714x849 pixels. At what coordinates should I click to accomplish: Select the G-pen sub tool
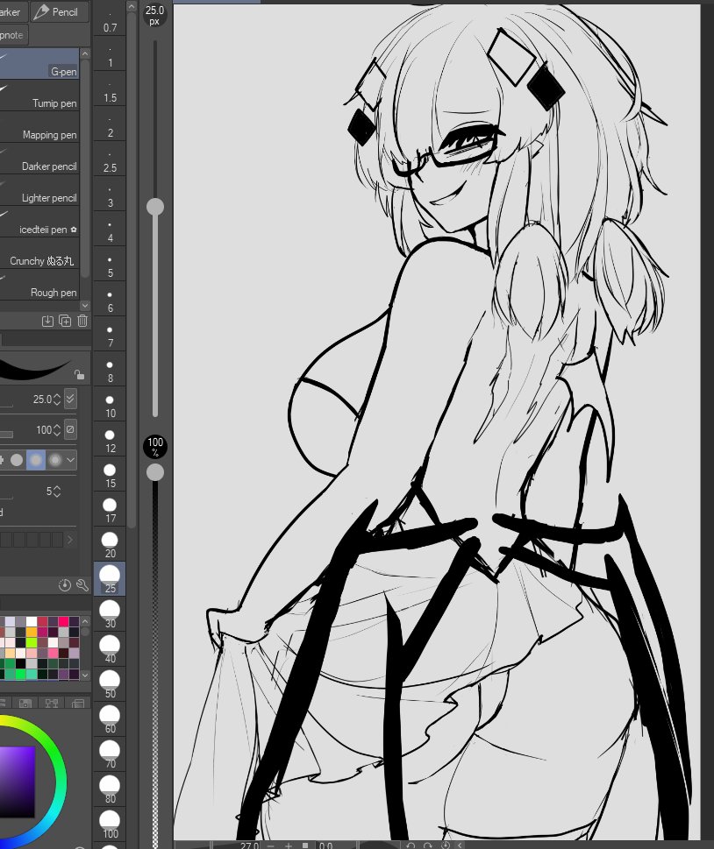tap(39, 64)
